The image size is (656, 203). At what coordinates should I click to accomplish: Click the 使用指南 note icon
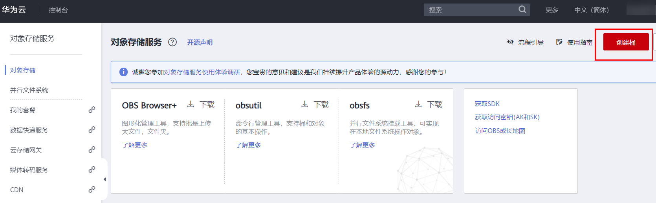coord(559,42)
